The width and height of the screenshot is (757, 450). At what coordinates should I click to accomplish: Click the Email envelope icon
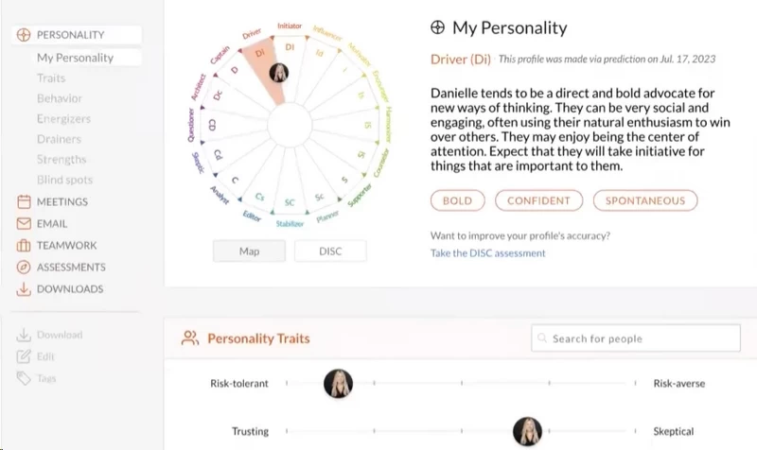point(24,223)
